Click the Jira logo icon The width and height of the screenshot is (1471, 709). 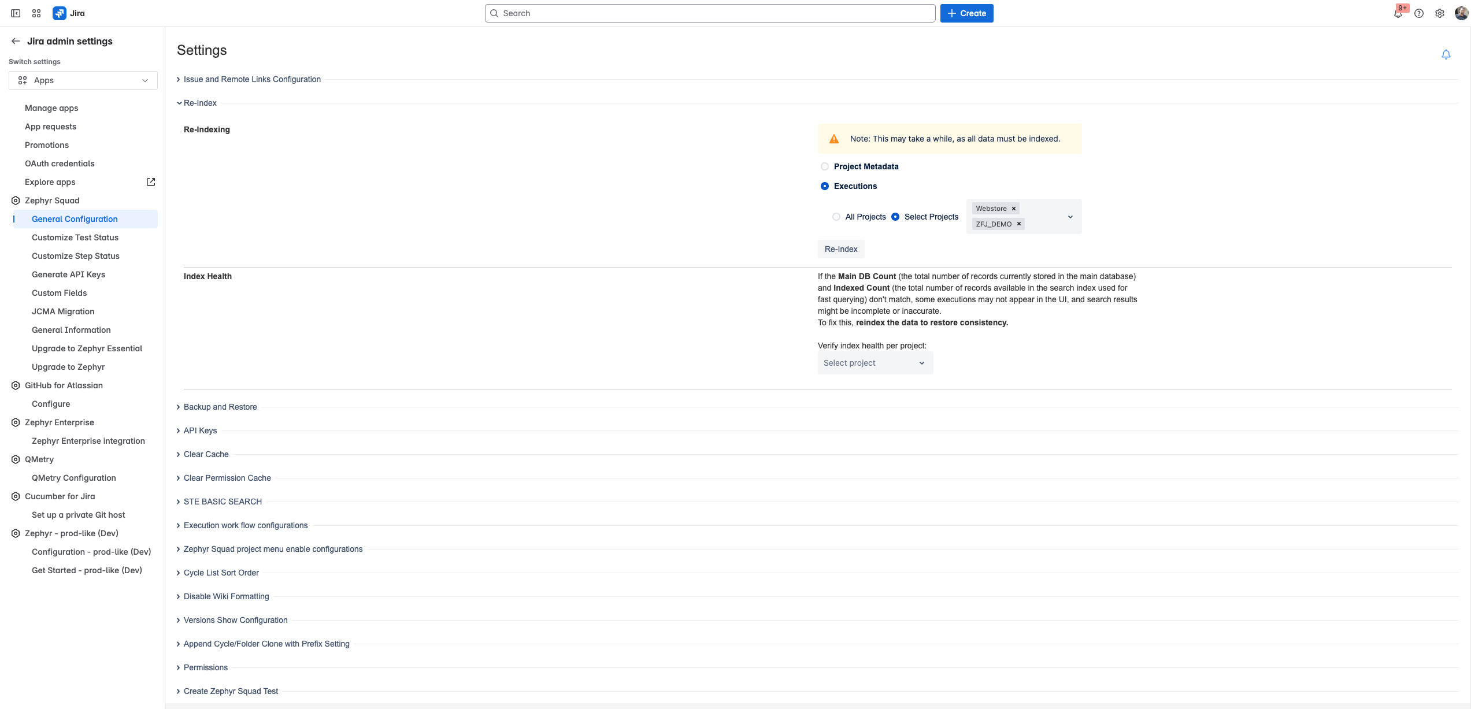click(x=59, y=13)
